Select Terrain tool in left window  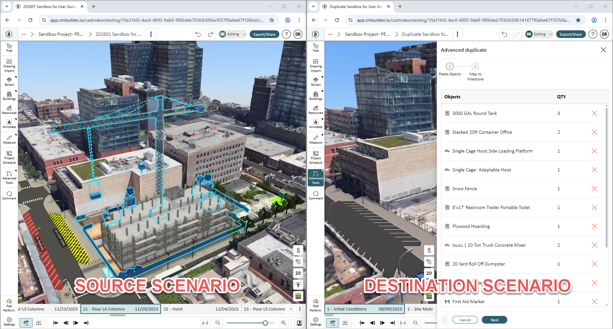9,81
